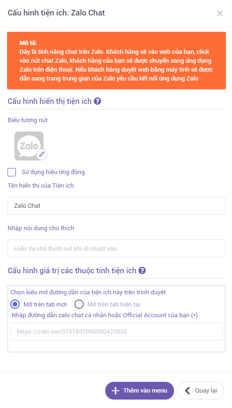Click the Cấu hình tiện ích: Zalo Chat title
Image resolution: width=232 pixels, height=408 pixels.
pos(56,13)
